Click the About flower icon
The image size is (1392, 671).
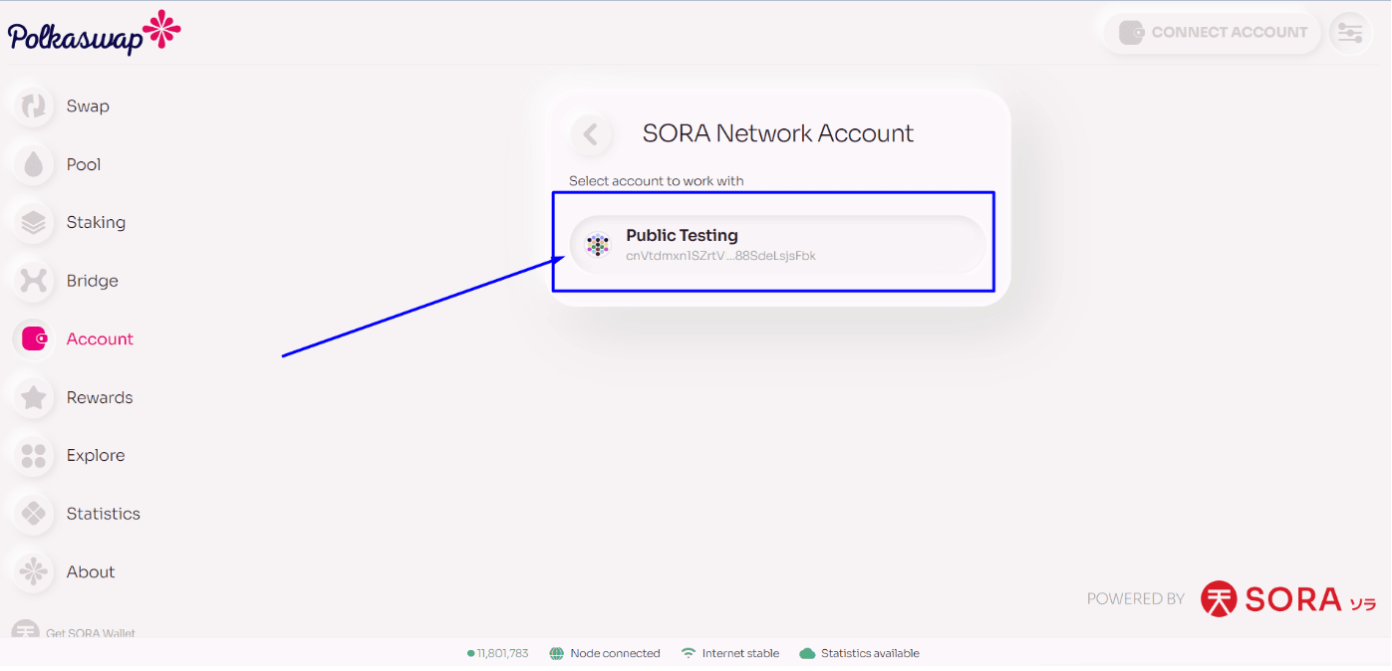[34, 571]
